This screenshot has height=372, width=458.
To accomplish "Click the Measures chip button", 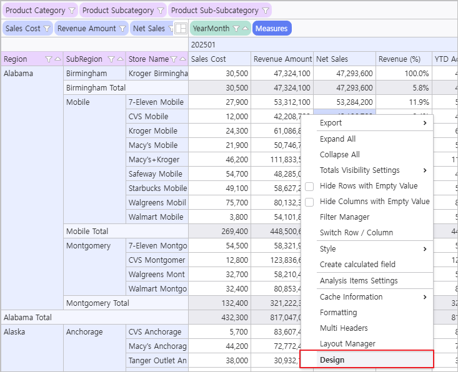I will click(272, 29).
